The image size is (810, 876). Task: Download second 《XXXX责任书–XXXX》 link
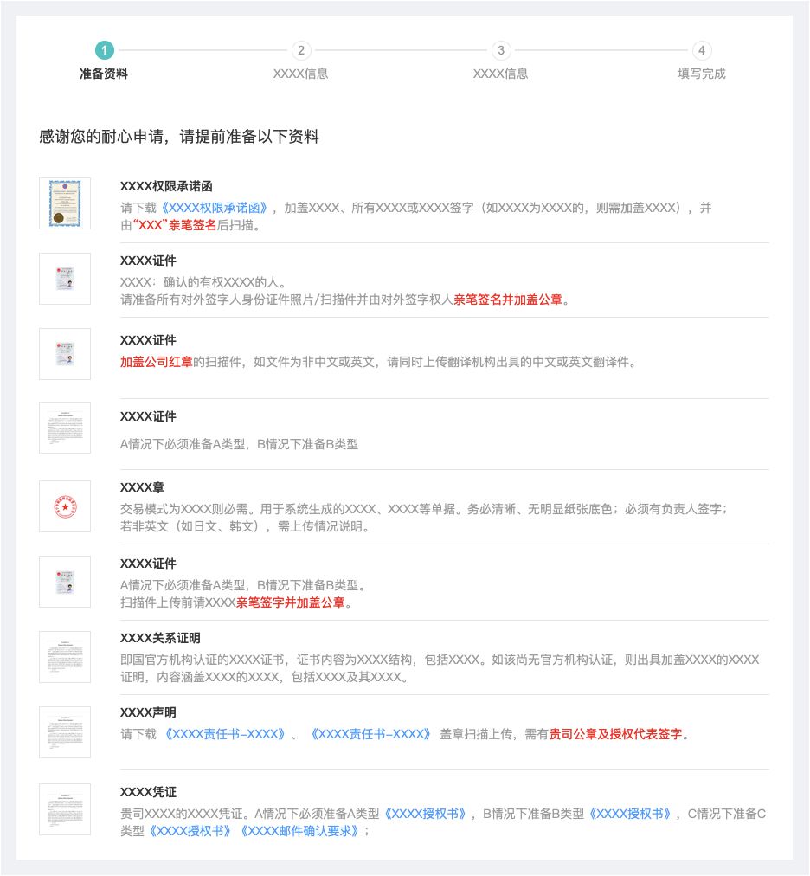(371, 734)
